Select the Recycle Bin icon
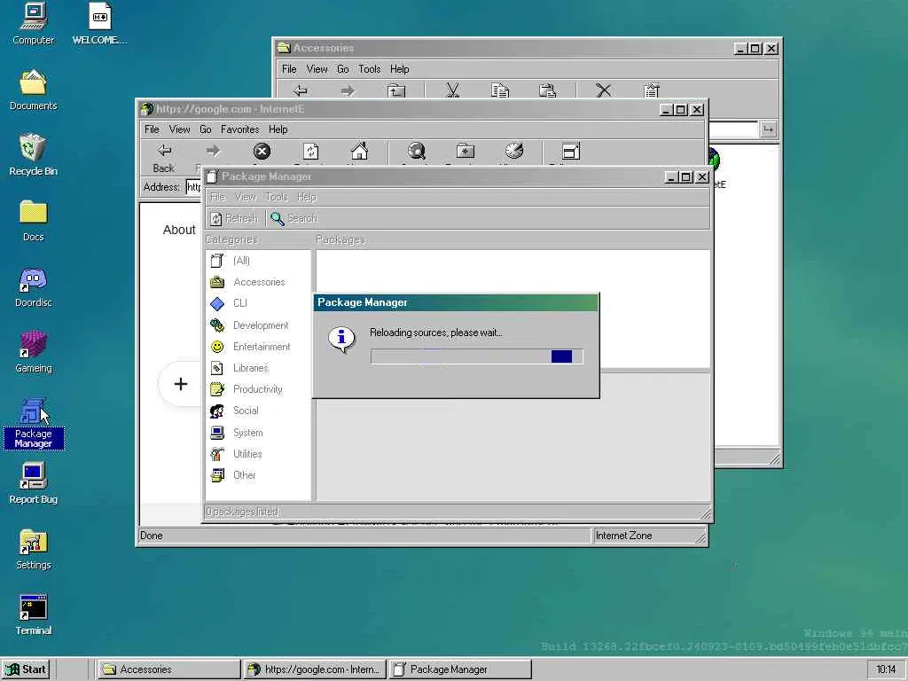908x681 pixels. (x=33, y=155)
